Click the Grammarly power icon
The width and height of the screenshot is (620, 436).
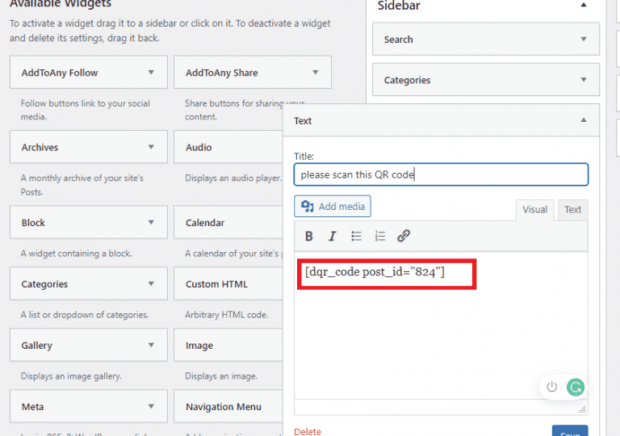click(x=552, y=387)
